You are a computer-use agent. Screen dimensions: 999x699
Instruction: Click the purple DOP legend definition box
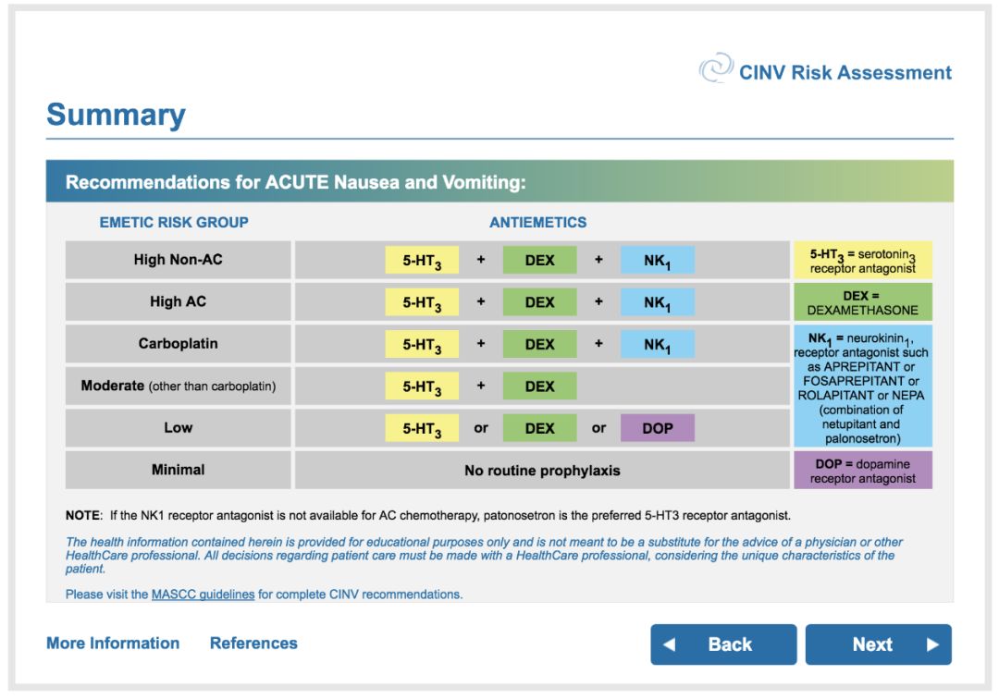coord(862,470)
